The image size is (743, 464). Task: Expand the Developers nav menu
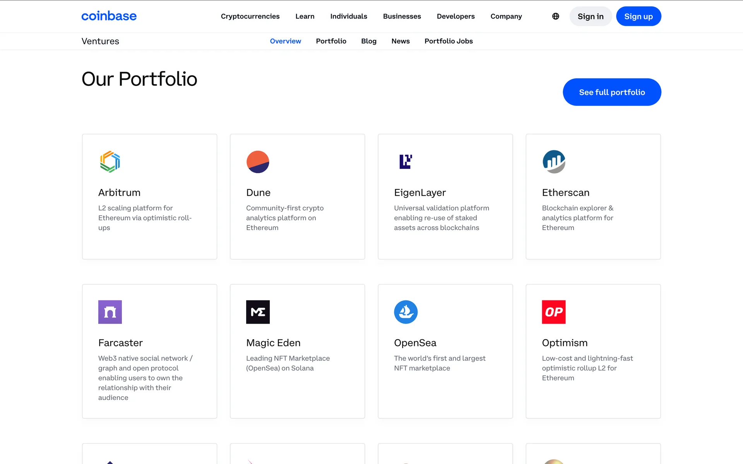(x=455, y=16)
